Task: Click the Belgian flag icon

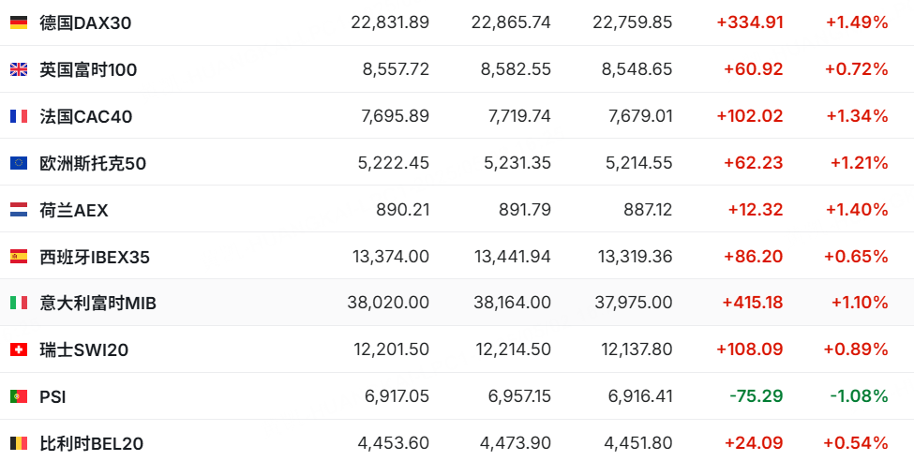Action: (19, 443)
